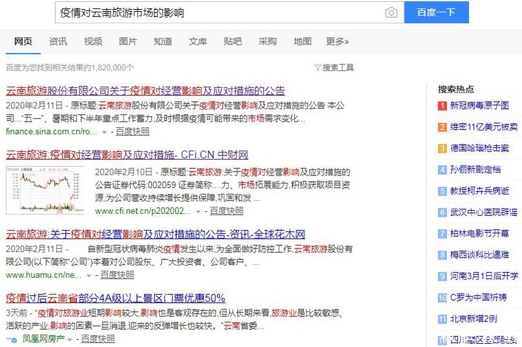
Task: Expand the dropdown arrow beside www.cfi.net.cn
Action: pos(198,212)
